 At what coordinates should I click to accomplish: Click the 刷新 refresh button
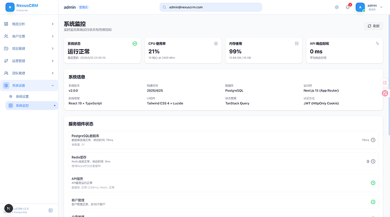[374, 26]
